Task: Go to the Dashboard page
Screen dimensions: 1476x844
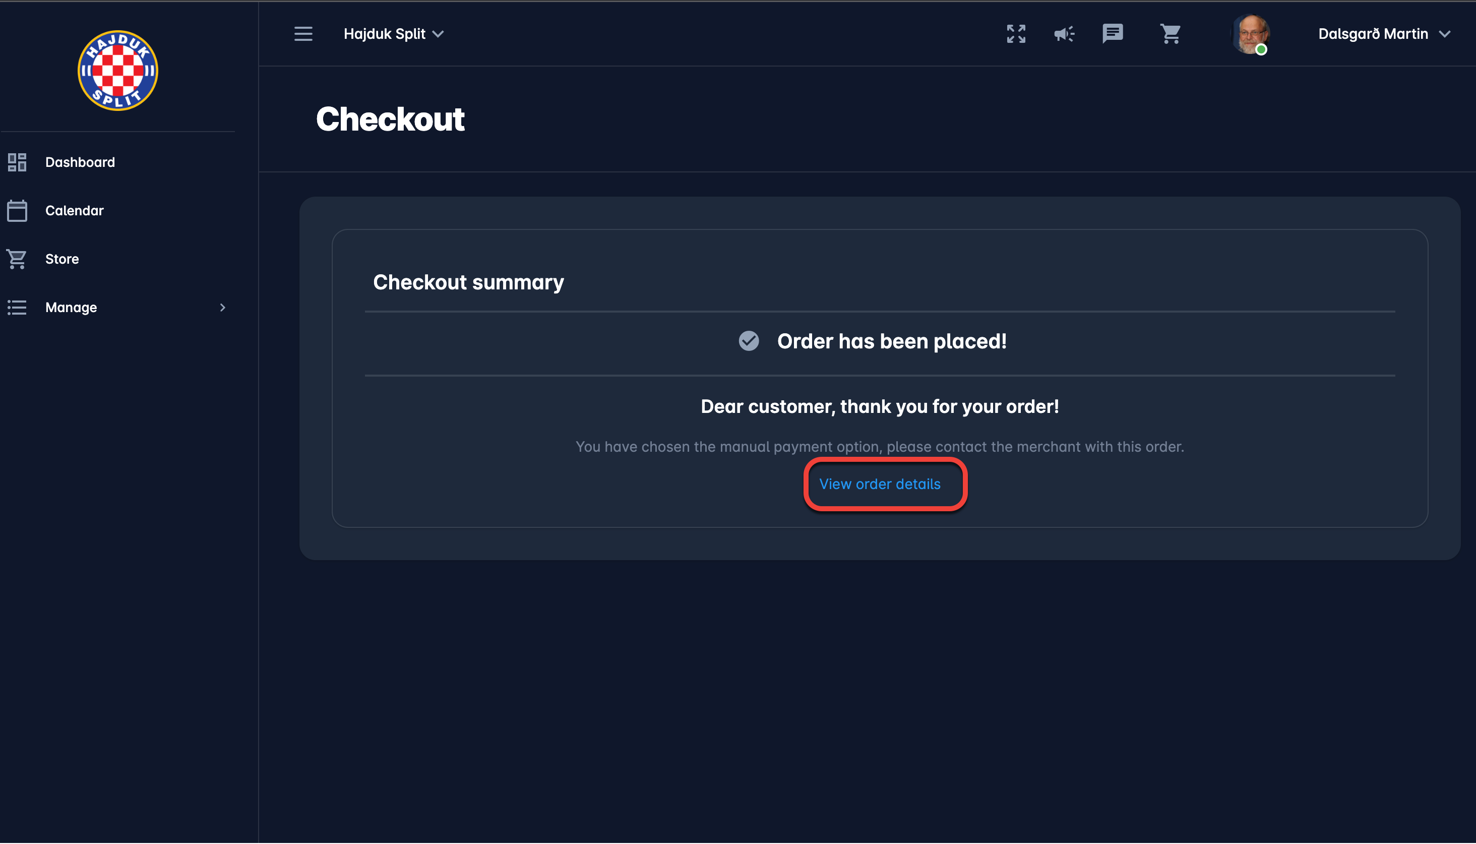Action: (x=80, y=162)
